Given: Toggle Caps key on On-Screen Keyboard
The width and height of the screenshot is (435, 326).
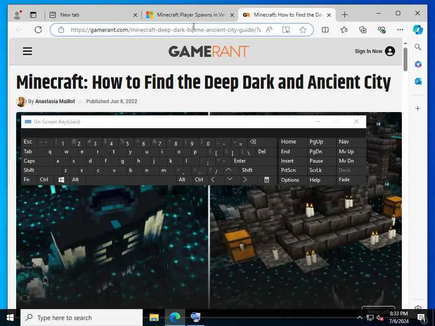Looking at the screenshot, I should [x=36, y=161].
